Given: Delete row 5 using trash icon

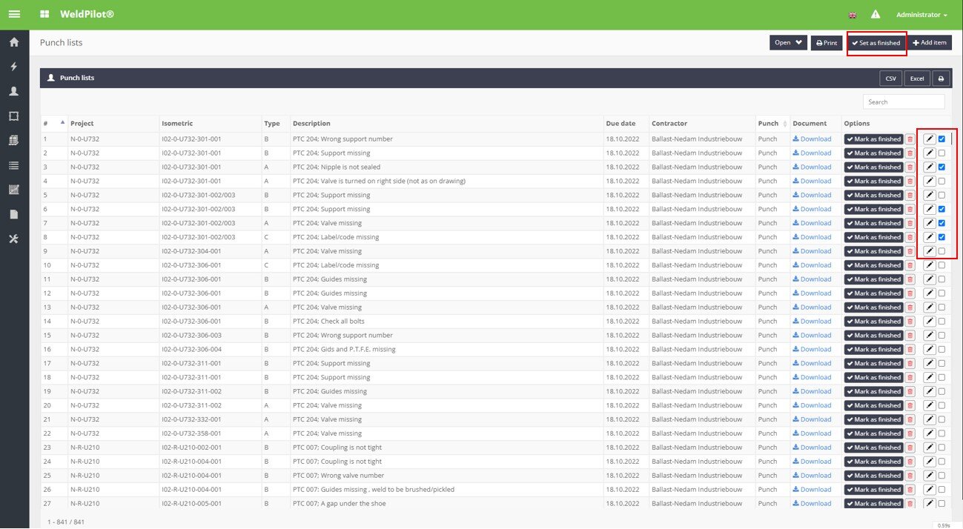Looking at the screenshot, I should pos(910,196).
